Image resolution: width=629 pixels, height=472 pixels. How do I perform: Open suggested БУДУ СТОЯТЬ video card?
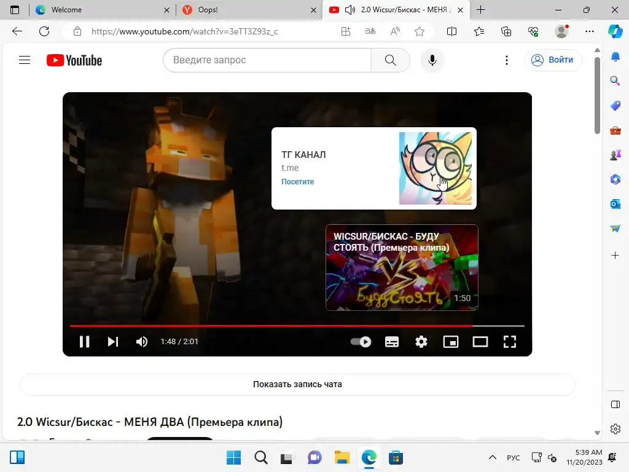click(402, 267)
